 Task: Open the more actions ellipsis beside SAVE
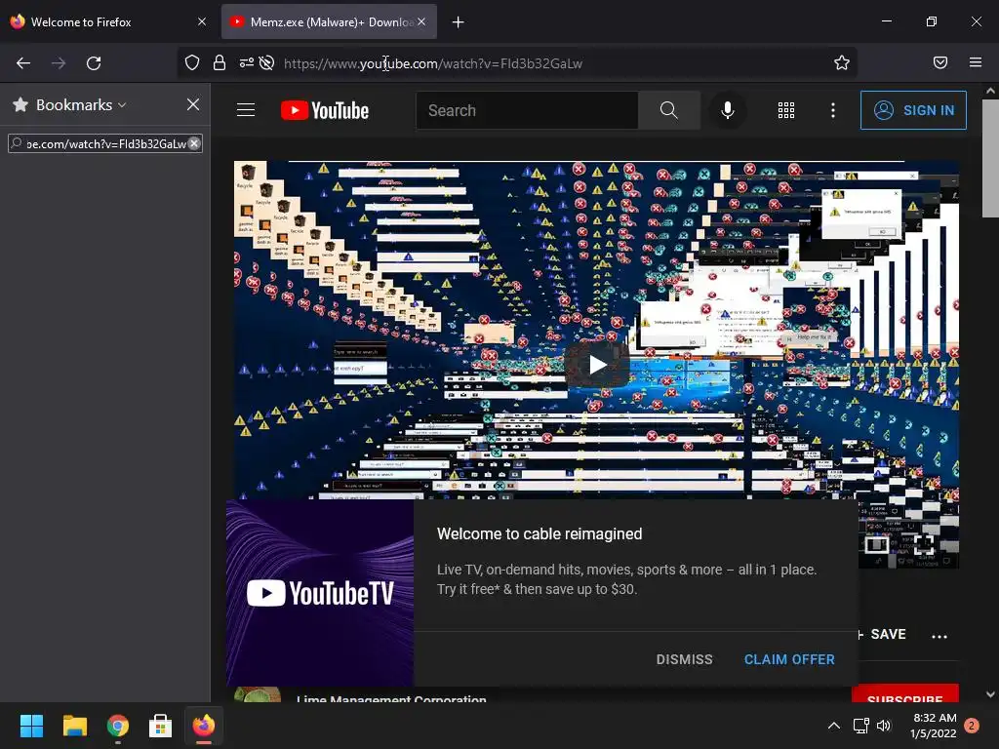point(939,636)
